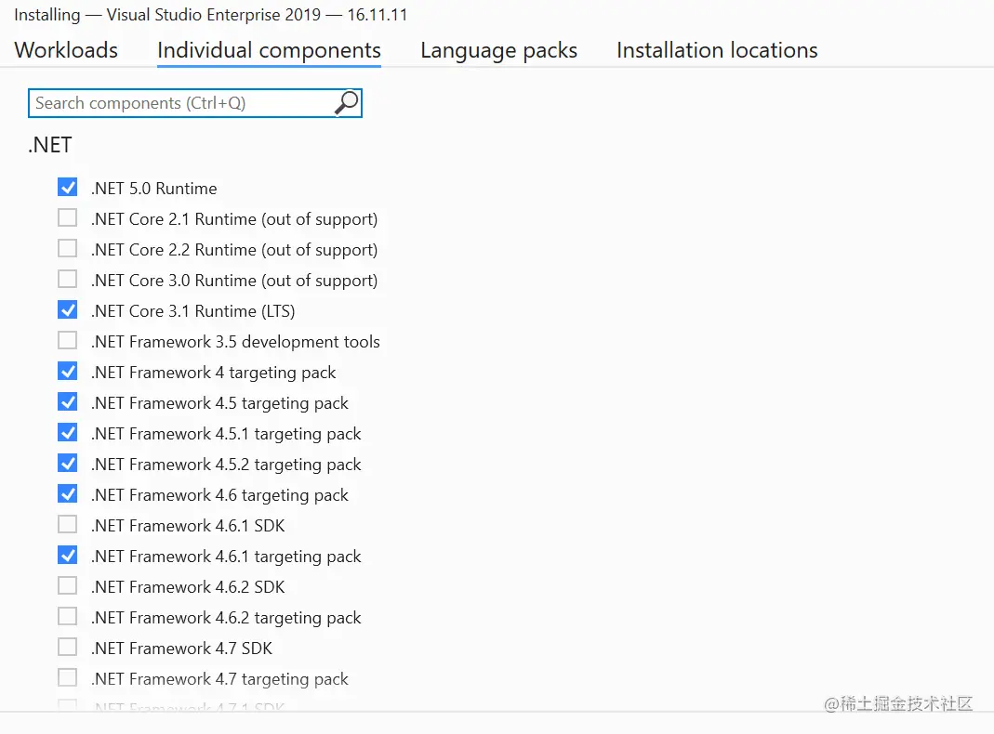Select .NET Core 3.0 Runtime checkbox
The image size is (994, 734).
[67, 279]
